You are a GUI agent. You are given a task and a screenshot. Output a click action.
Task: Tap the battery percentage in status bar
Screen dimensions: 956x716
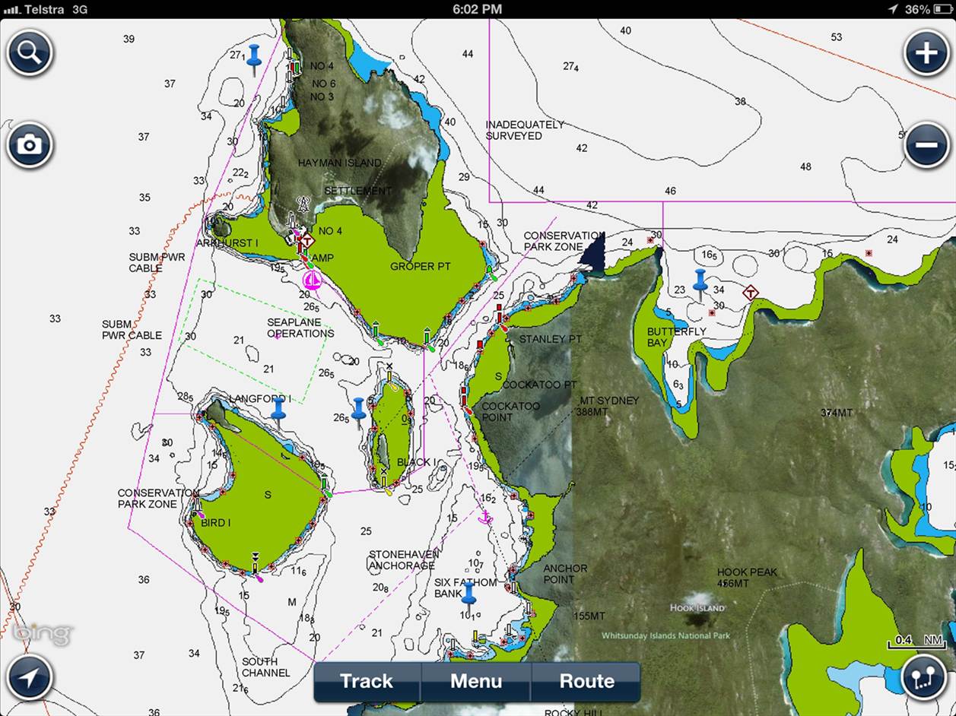(x=917, y=9)
